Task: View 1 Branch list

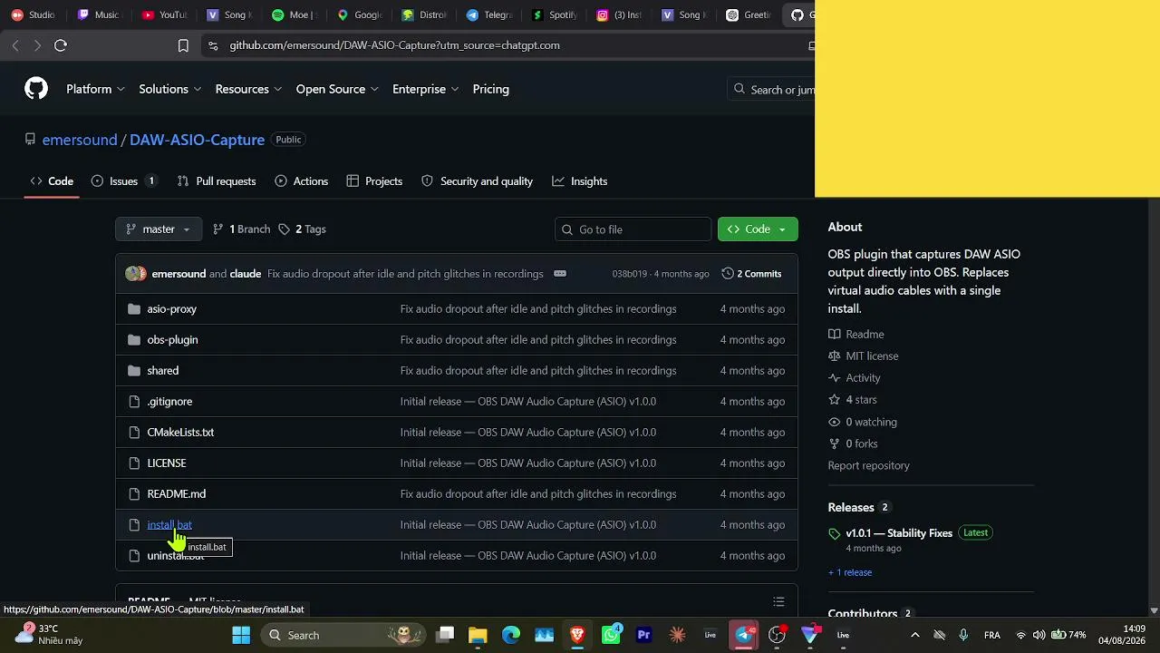Action: click(241, 229)
